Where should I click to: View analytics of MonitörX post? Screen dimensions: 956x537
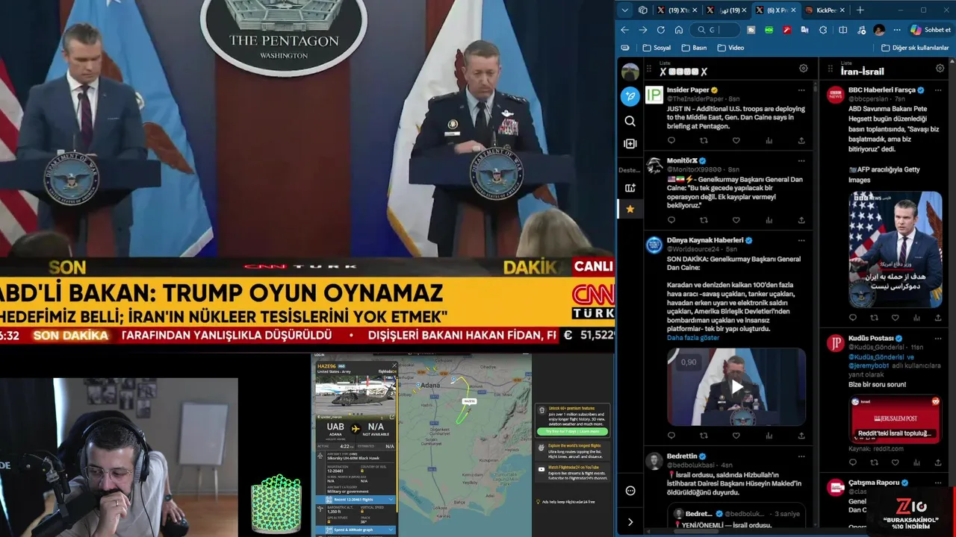pos(769,220)
